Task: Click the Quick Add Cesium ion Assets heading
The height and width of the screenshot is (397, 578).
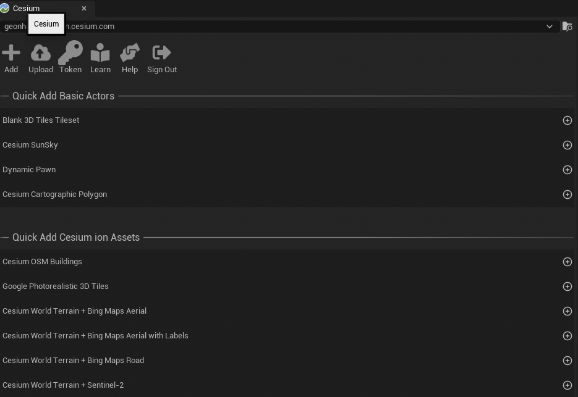Action: [x=76, y=237]
